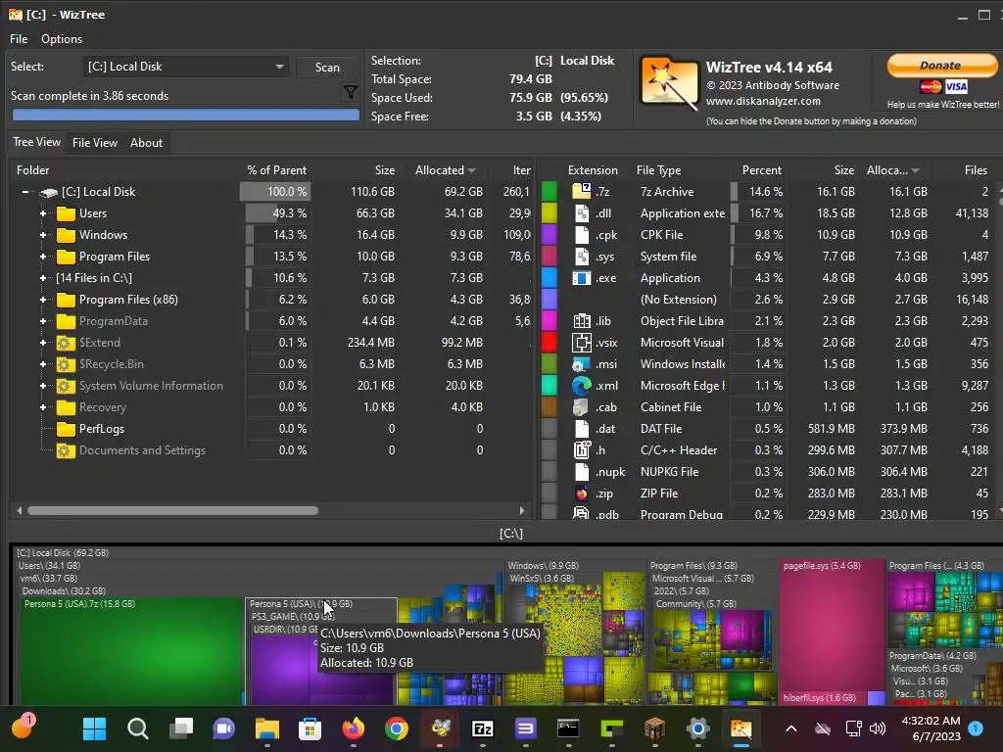
Task: Click the folder tree horizontal scrollbar
Action: click(172, 510)
